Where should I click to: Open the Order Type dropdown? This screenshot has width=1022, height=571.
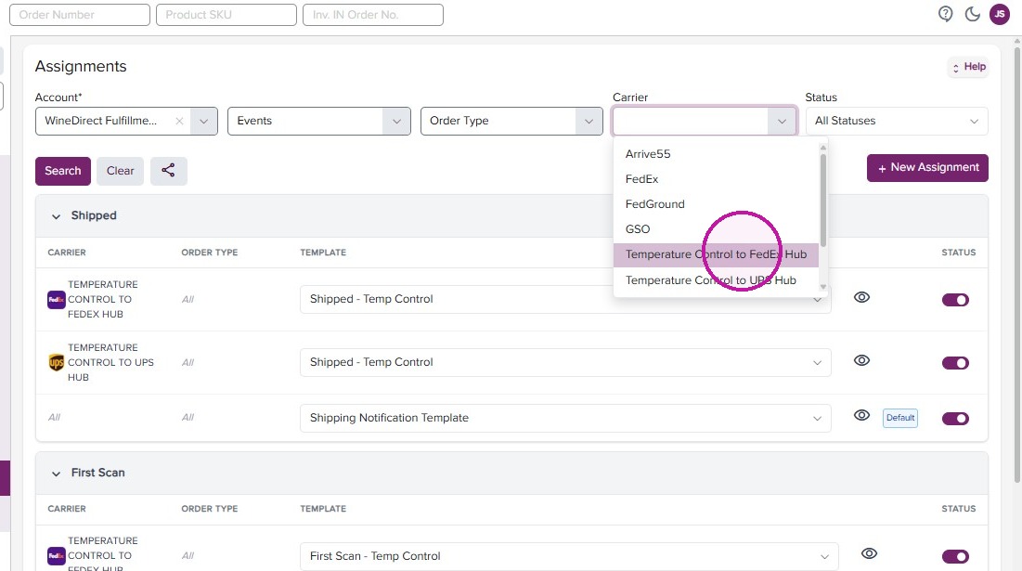pyautogui.click(x=511, y=122)
